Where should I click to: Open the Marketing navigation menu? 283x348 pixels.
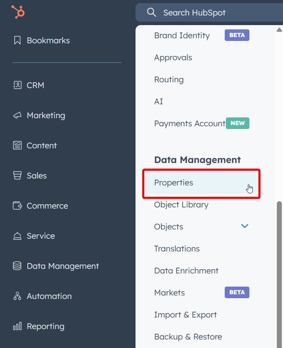(46, 115)
